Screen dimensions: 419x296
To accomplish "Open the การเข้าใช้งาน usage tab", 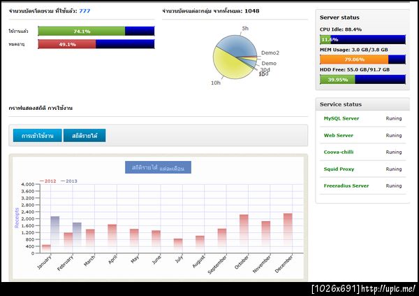I will point(38,136).
